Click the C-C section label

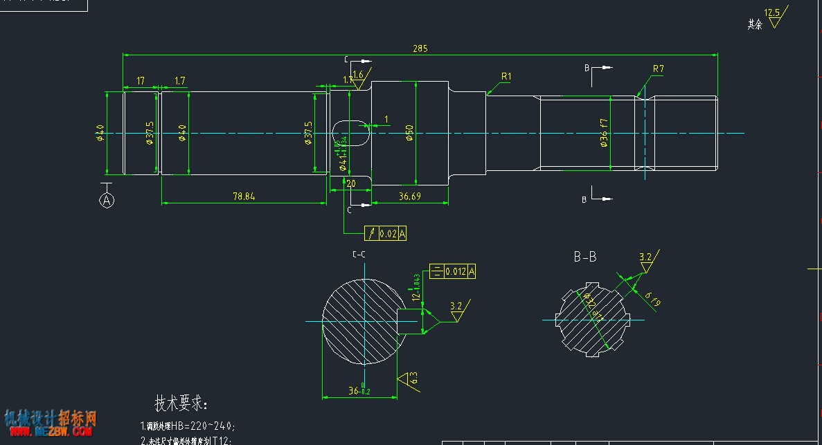[x=359, y=254]
